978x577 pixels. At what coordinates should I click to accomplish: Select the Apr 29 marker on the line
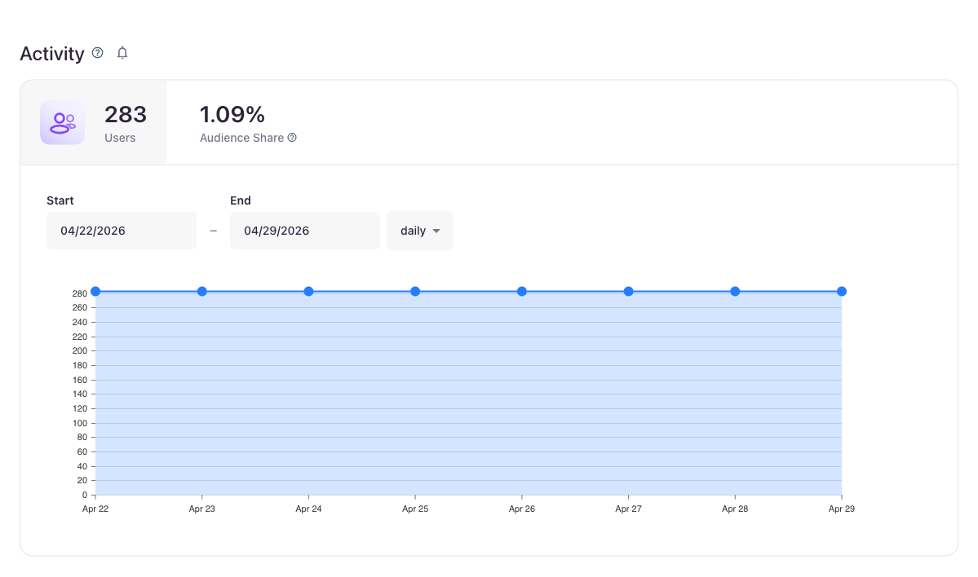[842, 291]
